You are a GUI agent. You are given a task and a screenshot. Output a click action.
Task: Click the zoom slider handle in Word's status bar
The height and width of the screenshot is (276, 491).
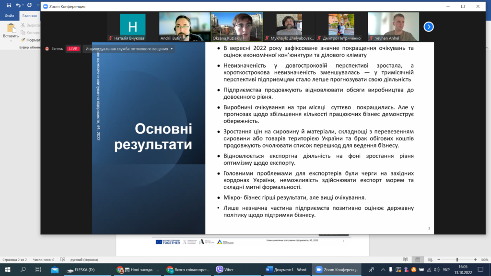457,260
